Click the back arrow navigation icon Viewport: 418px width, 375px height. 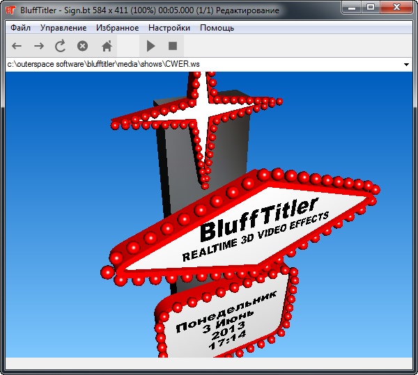17,46
